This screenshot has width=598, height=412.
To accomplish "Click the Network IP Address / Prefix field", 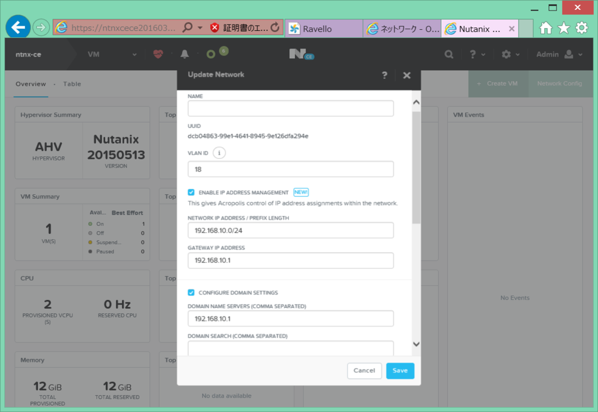I will 291,230.
